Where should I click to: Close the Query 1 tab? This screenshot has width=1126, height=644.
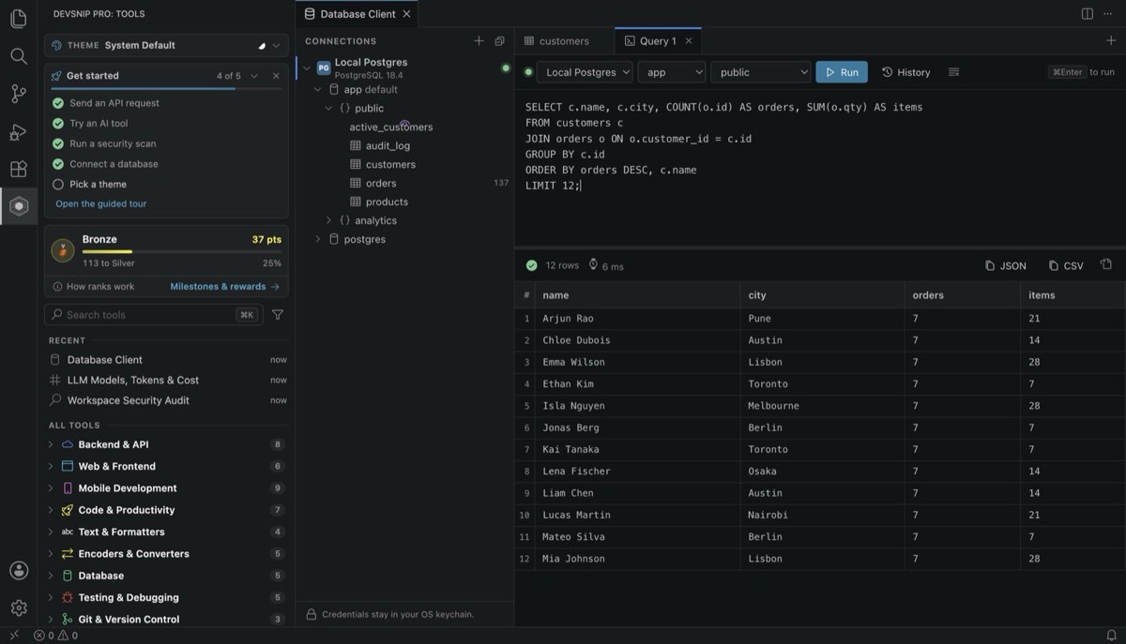(689, 41)
